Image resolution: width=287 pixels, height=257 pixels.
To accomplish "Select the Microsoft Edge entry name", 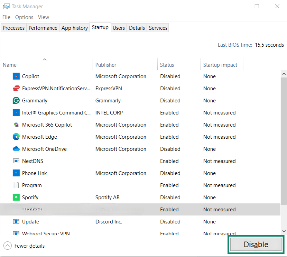I will (x=39, y=137).
